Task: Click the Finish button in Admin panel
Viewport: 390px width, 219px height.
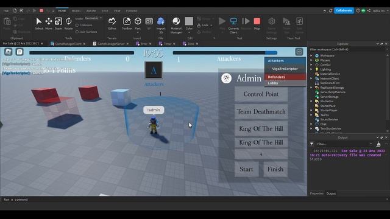Action: [x=275, y=169]
